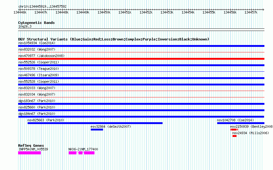Viewport: 273px width, 170px height.
Task: Click the red esv2150939 loss glyph
Action: coord(234,130)
